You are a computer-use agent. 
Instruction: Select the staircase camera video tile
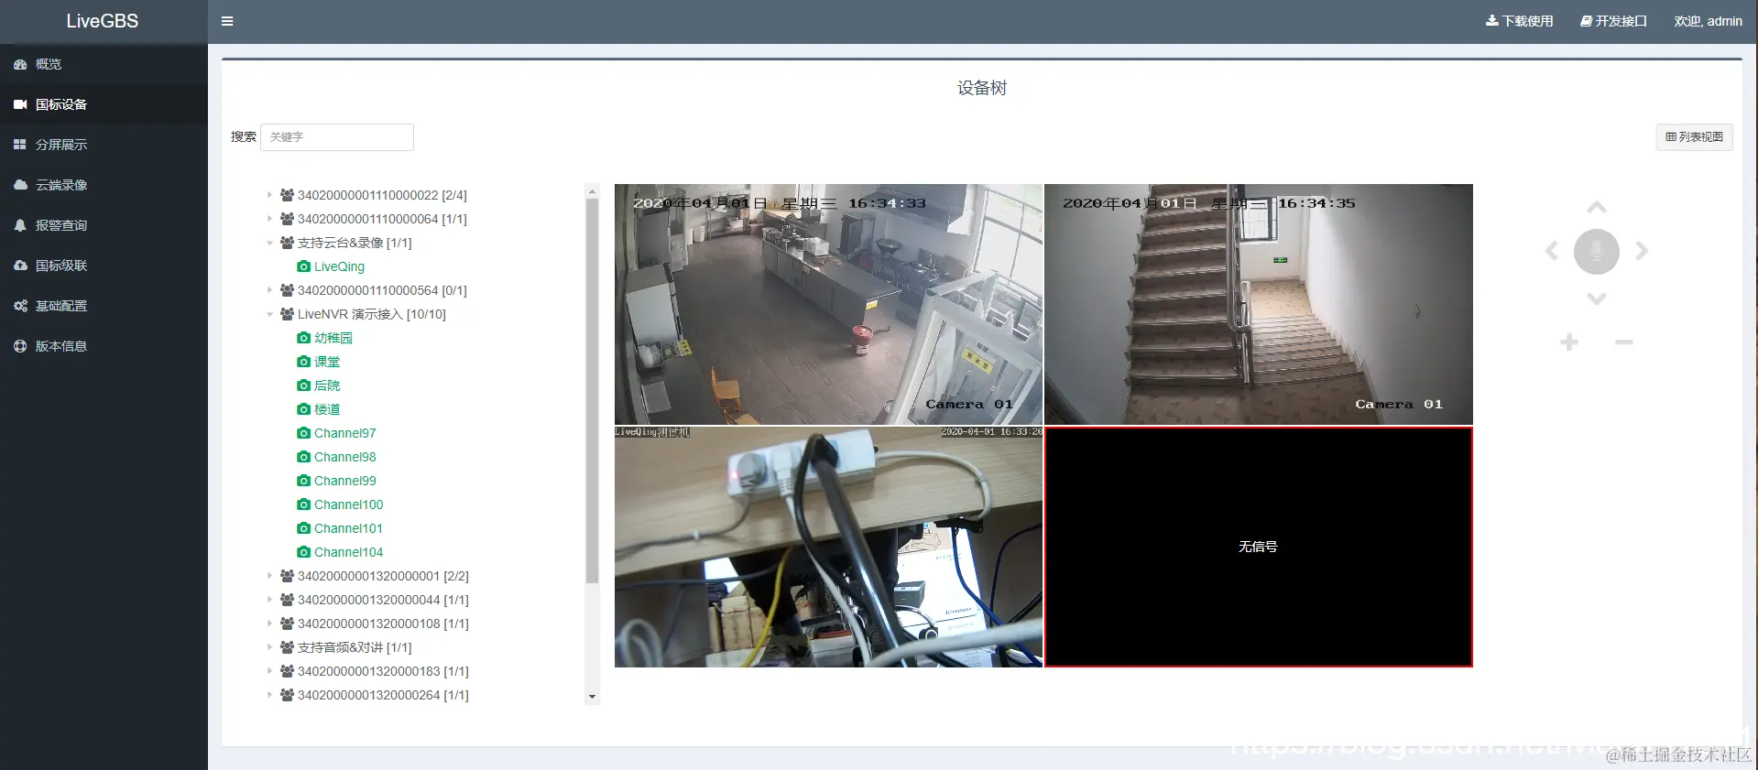point(1259,304)
